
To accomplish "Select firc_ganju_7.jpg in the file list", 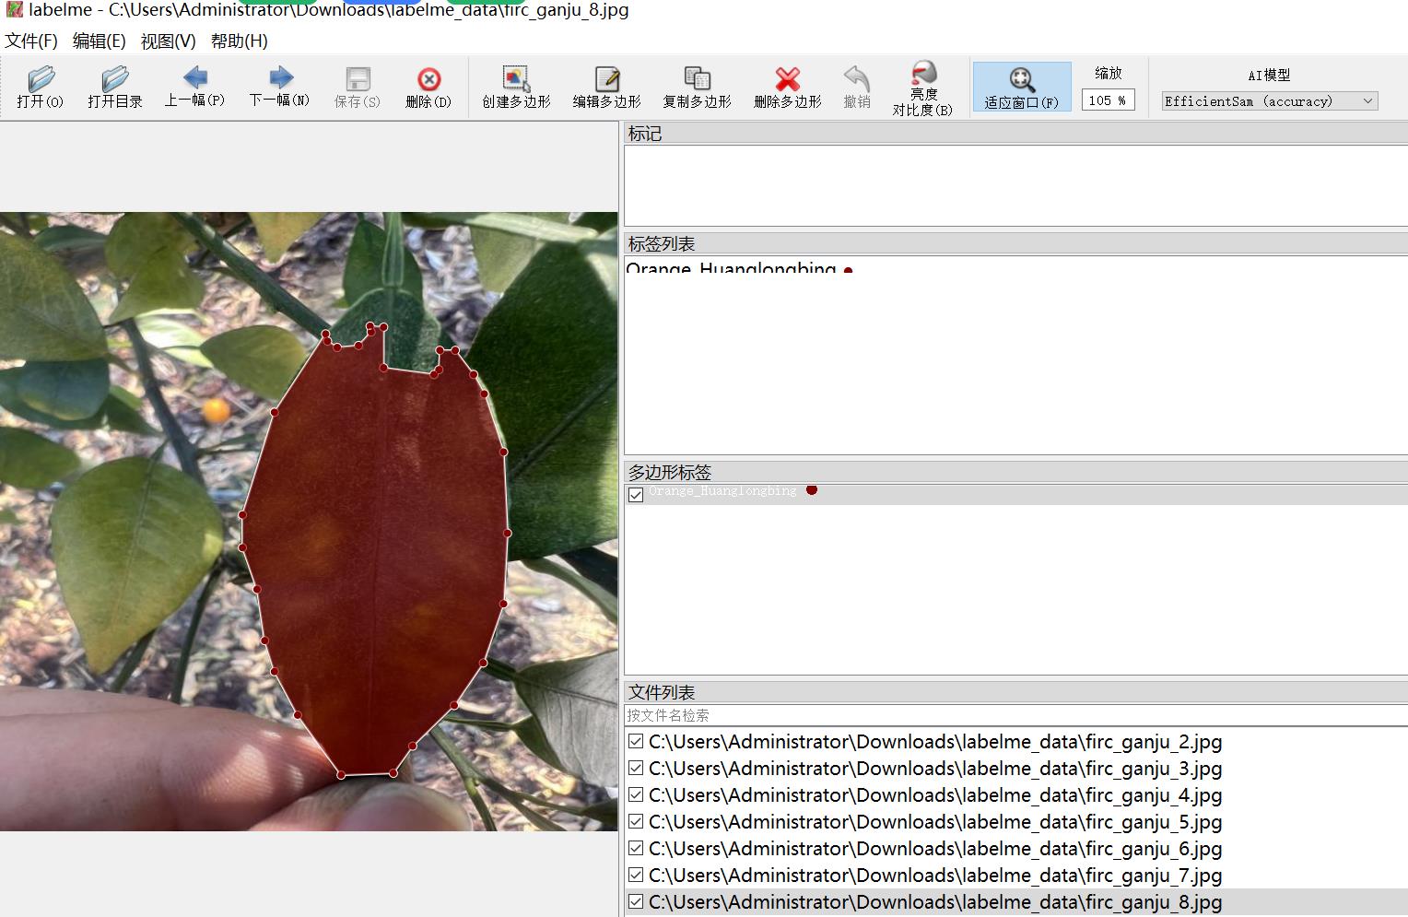I will point(934,876).
